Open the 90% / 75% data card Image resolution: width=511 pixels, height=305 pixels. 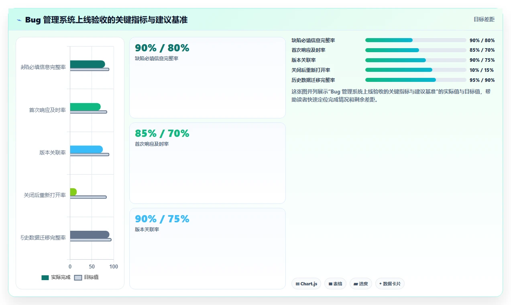click(207, 248)
